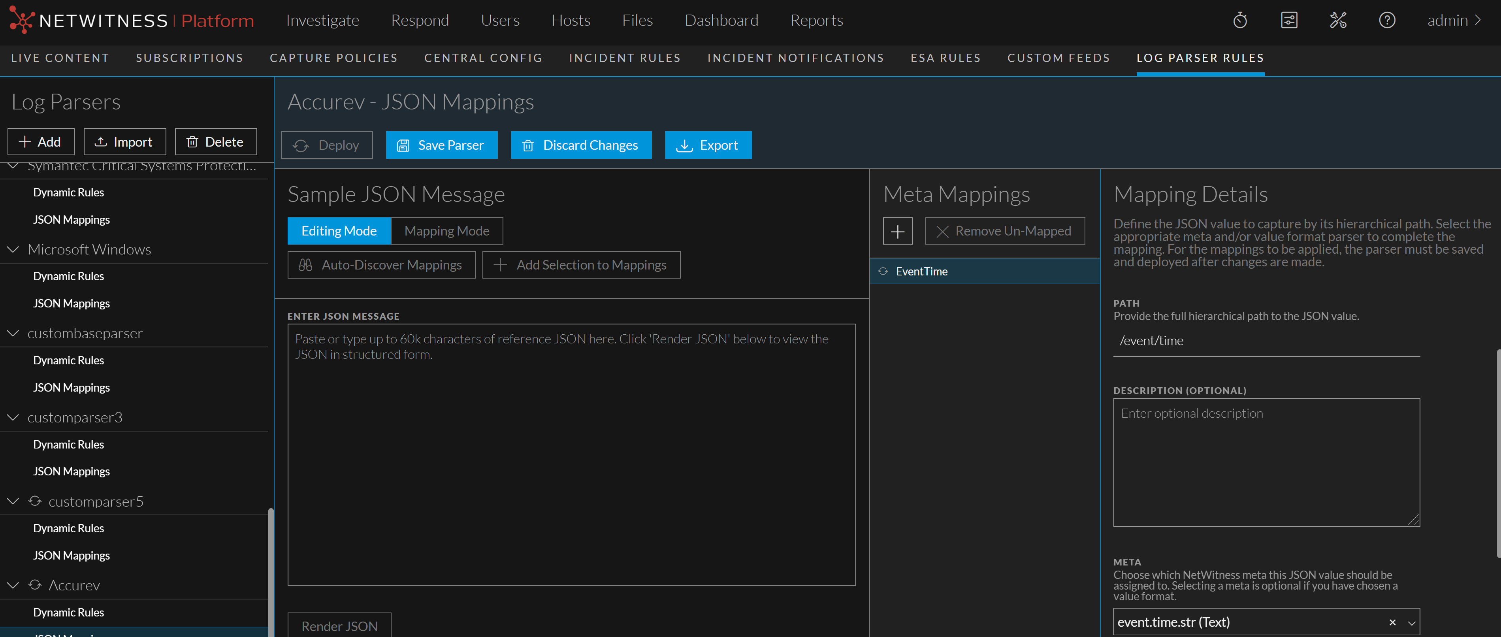Click Auto-Discover Mappings button

(x=381, y=265)
